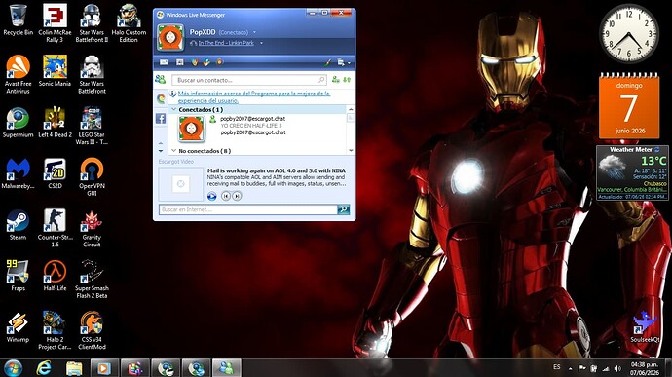Expand the 'No conectados ( 8 )' group
The image size is (672, 377).
[x=173, y=151]
